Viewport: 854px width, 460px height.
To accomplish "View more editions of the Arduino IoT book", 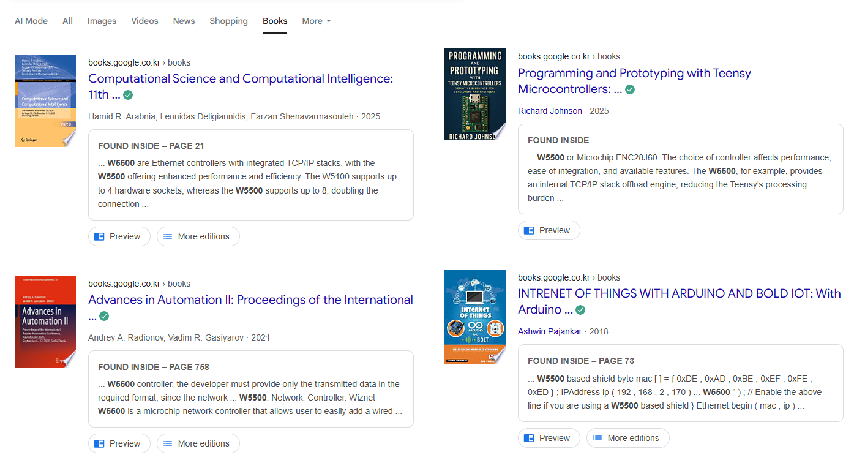I will [627, 438].
